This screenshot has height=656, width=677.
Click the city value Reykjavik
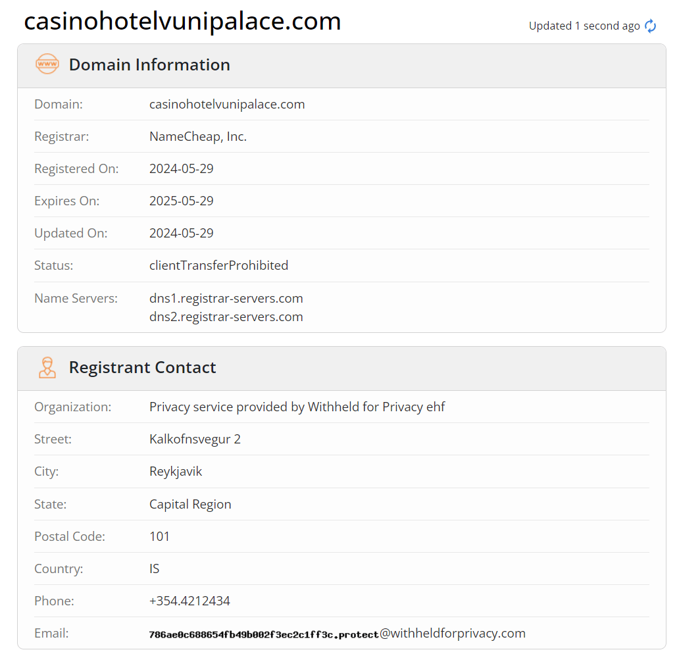pyautogui.click(x=176, y=471)
